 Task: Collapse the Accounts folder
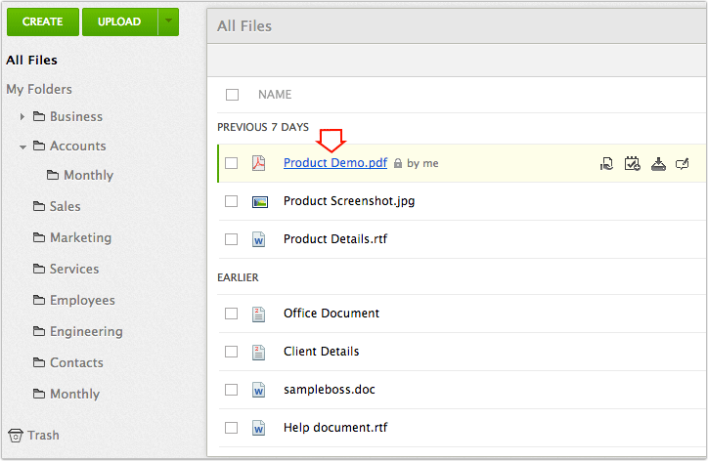22,147
